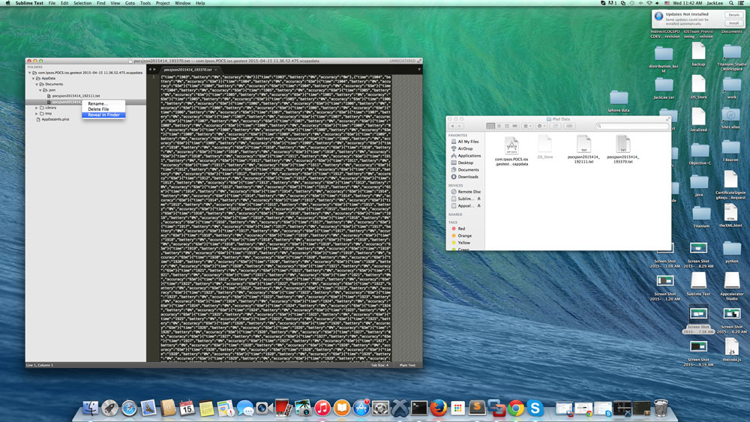Image resolution: width=750 pixels, height=422 pixels.
Task: Open pocsjson2015414_192111.txt in Sublime sidebar
Action: click(x=76, y=96)
